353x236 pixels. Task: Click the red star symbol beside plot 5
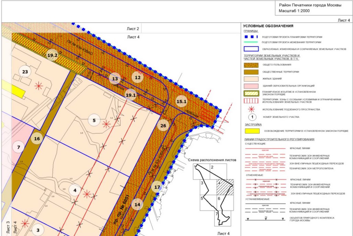point(106,124)
